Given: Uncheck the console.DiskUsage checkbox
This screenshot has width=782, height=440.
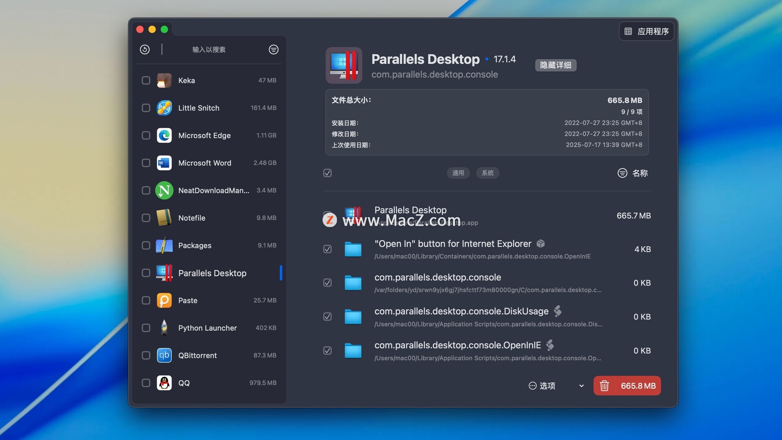Looking at the screenshot, I should coord(327,317).
